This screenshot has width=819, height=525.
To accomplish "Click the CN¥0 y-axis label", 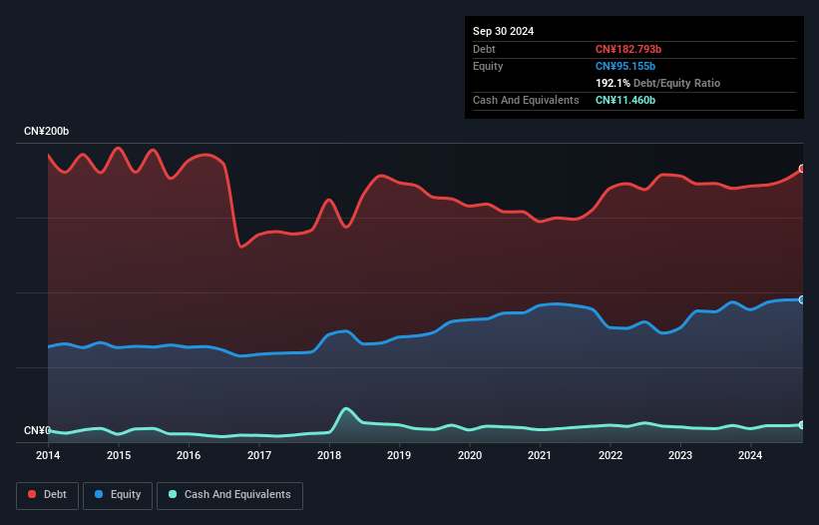I will point(37,430).
